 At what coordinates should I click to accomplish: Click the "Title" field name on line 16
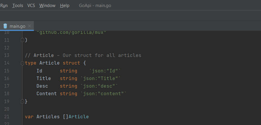44,78
